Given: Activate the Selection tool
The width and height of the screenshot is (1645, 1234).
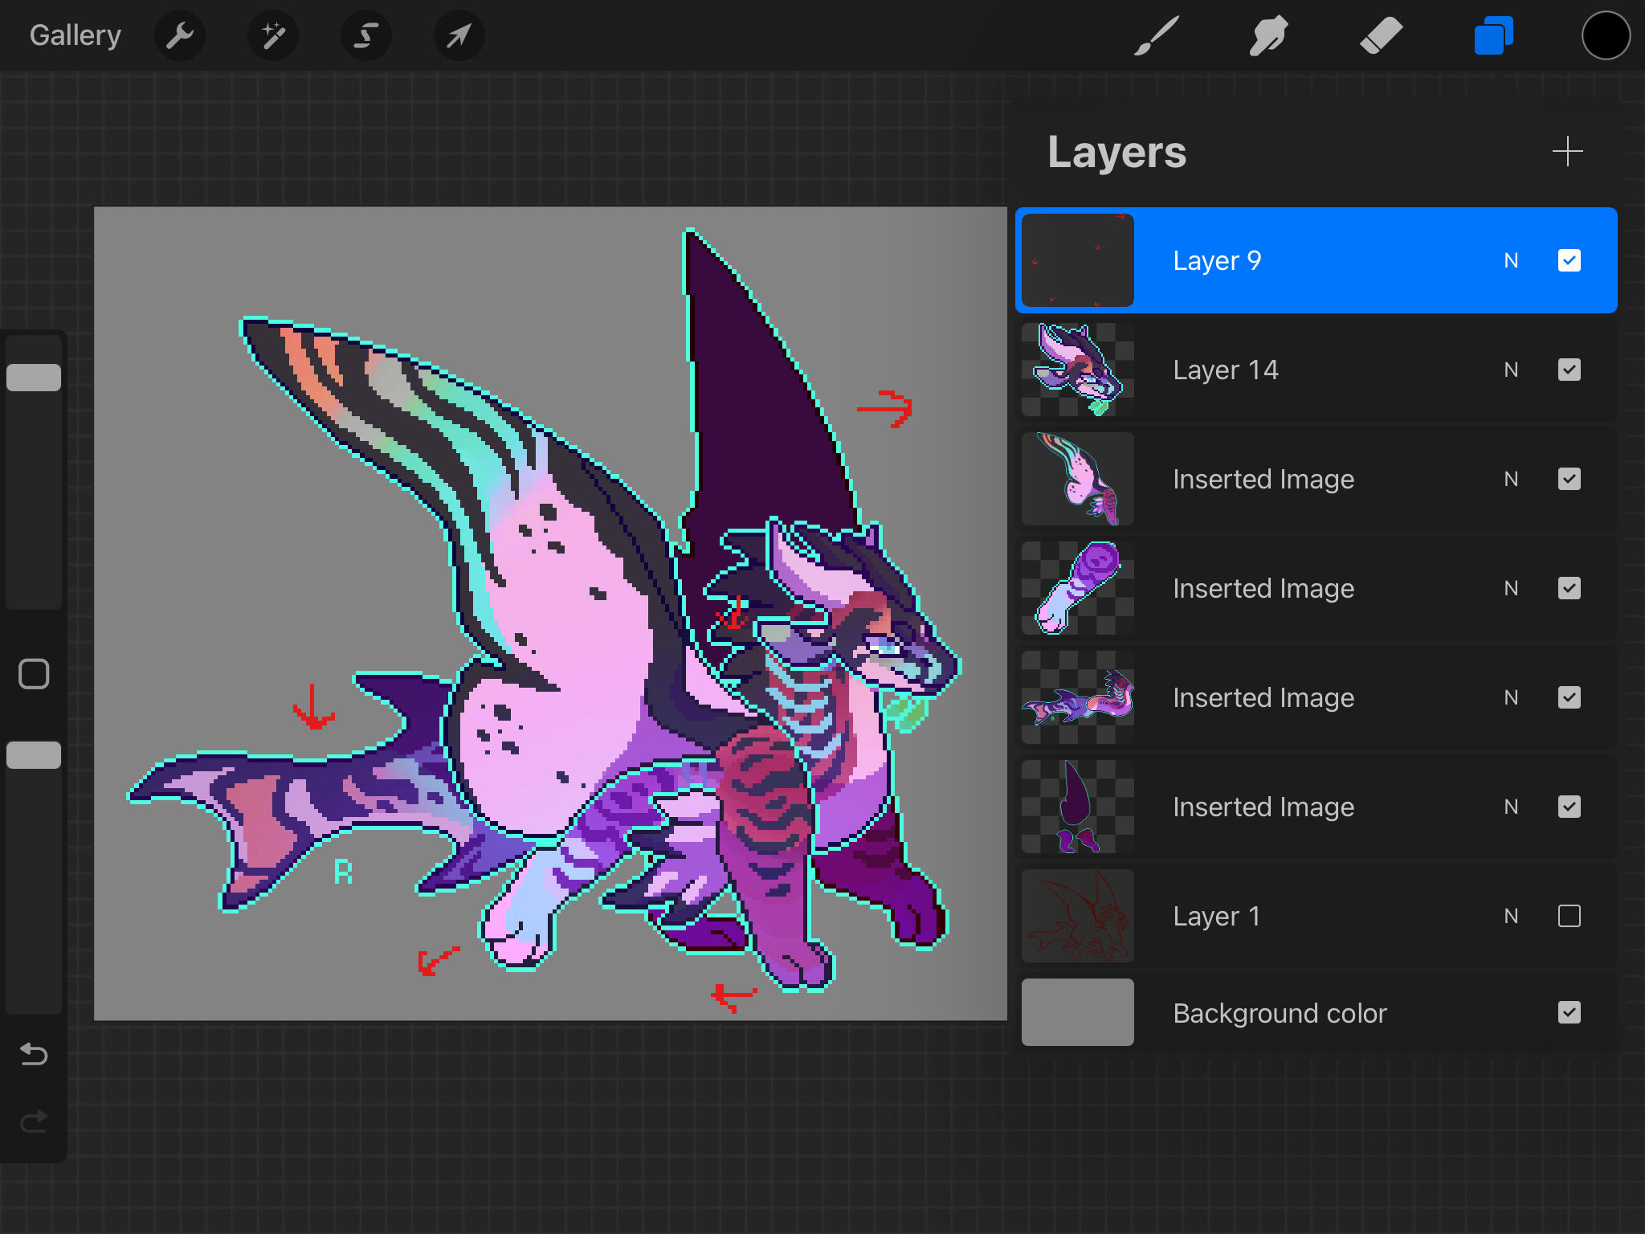Looking at the screenshot, I should pyautogui.click(x=366, y=35).
